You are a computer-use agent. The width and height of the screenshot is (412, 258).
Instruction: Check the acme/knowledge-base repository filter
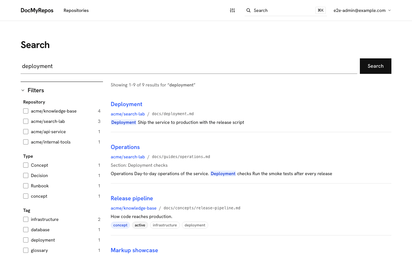(x=26, y=111)
